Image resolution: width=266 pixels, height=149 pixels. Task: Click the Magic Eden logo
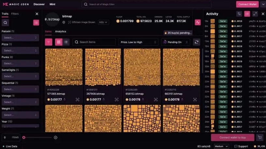[16, 4]
